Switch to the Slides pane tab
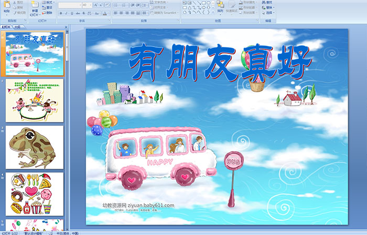The width and height of the screenshot is (367, 235). point(6,27)
